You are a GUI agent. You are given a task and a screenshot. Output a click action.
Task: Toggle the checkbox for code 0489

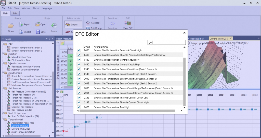(x=79, y=60)
